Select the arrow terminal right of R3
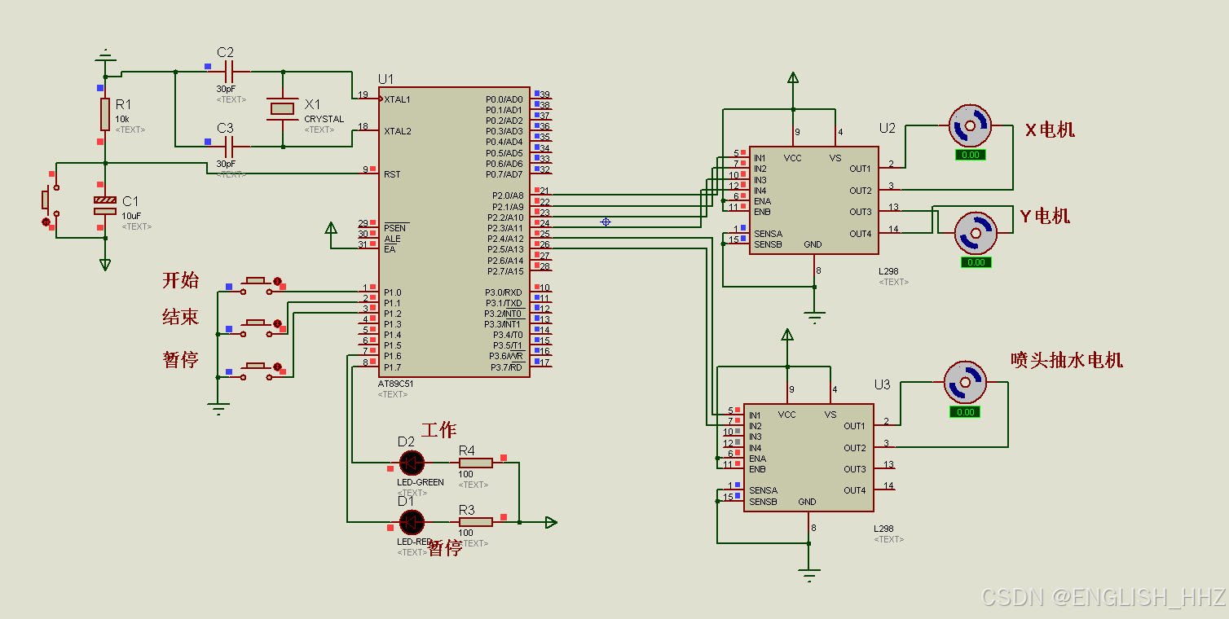 tap(551, 522)
